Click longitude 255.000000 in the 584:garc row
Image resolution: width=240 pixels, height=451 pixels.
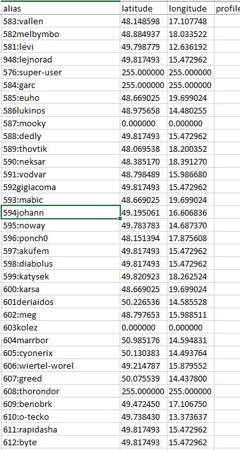pyautogui.click(x=190, y=85)
